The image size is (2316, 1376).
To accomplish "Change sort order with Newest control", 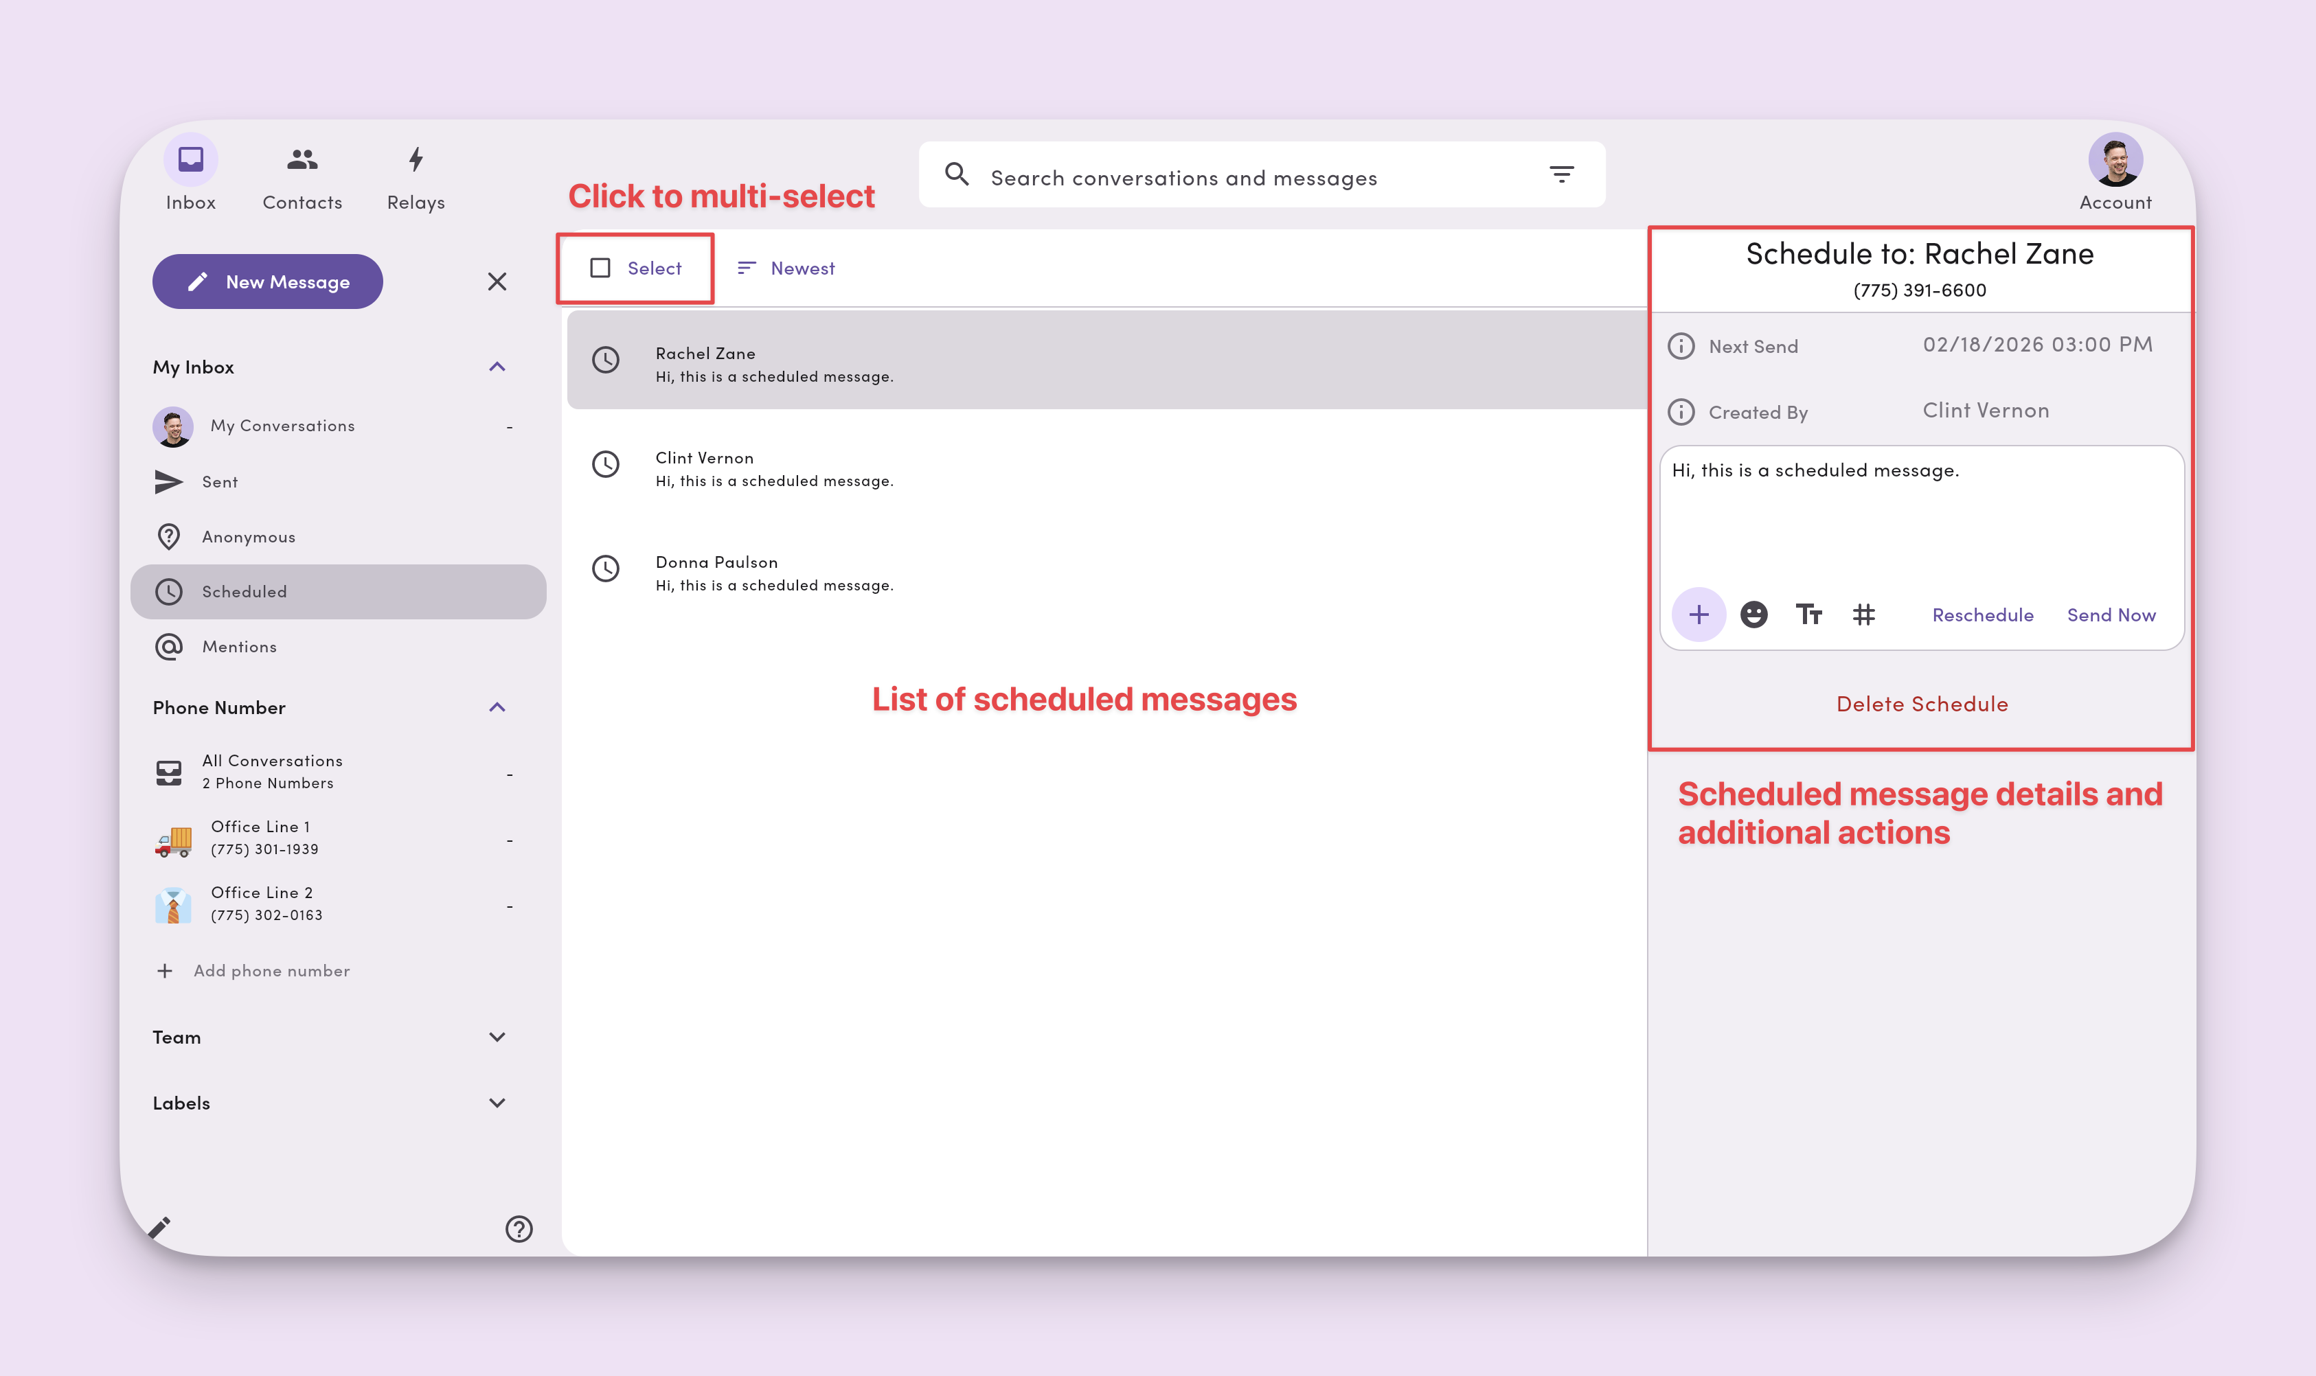I will pos(786,268).
